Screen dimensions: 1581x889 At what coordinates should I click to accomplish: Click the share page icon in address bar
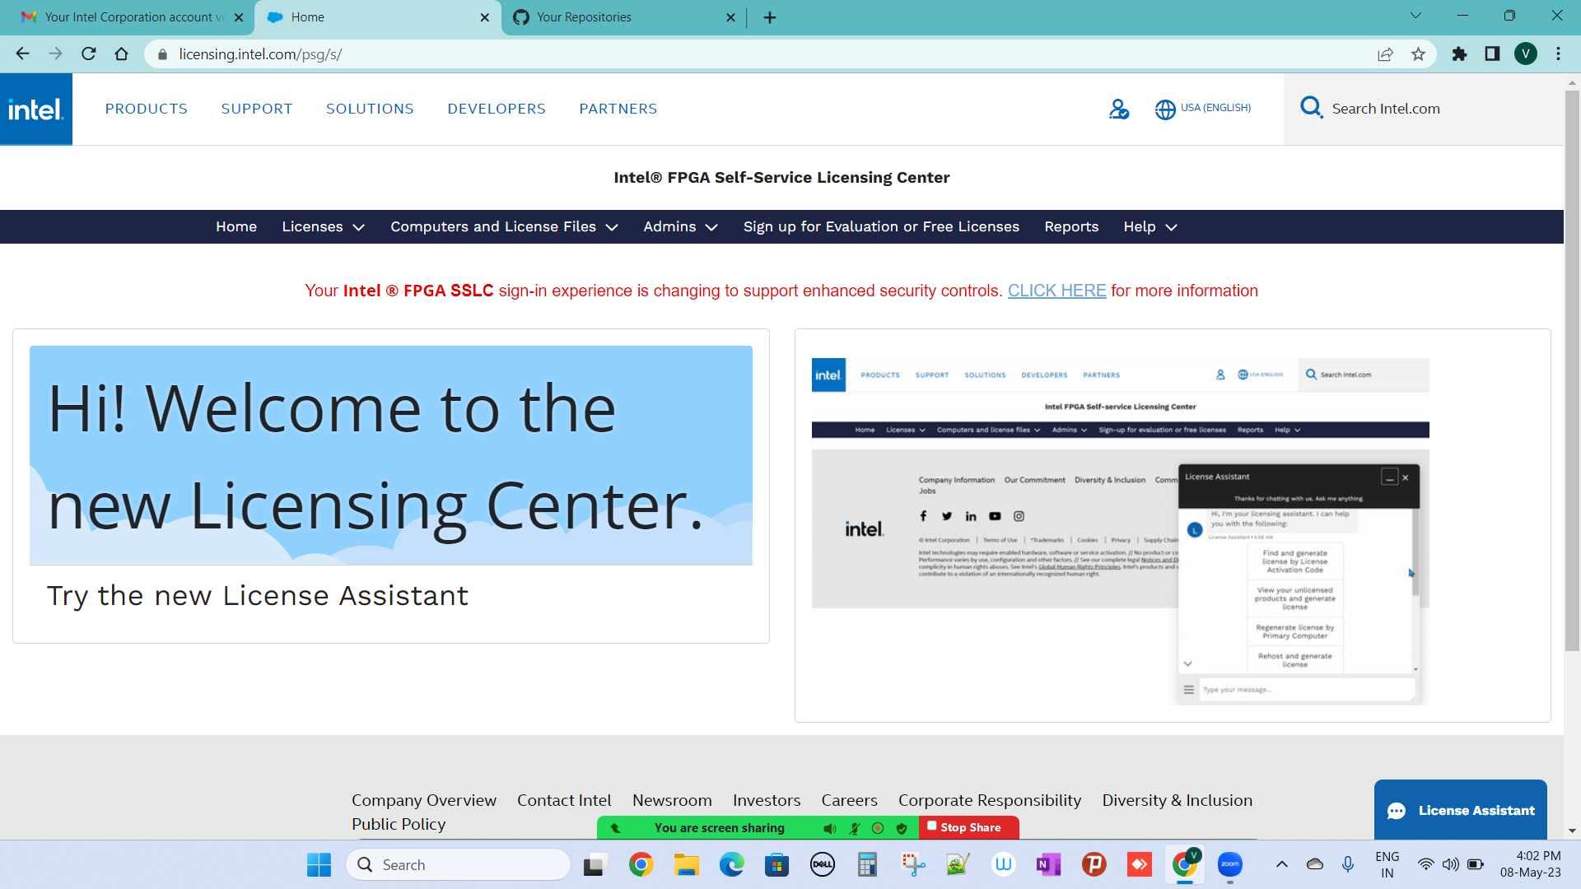(1385, 54)
